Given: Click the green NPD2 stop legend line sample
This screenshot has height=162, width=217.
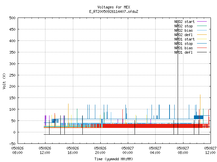Looking at the screenshot, I should pos(202,26).
